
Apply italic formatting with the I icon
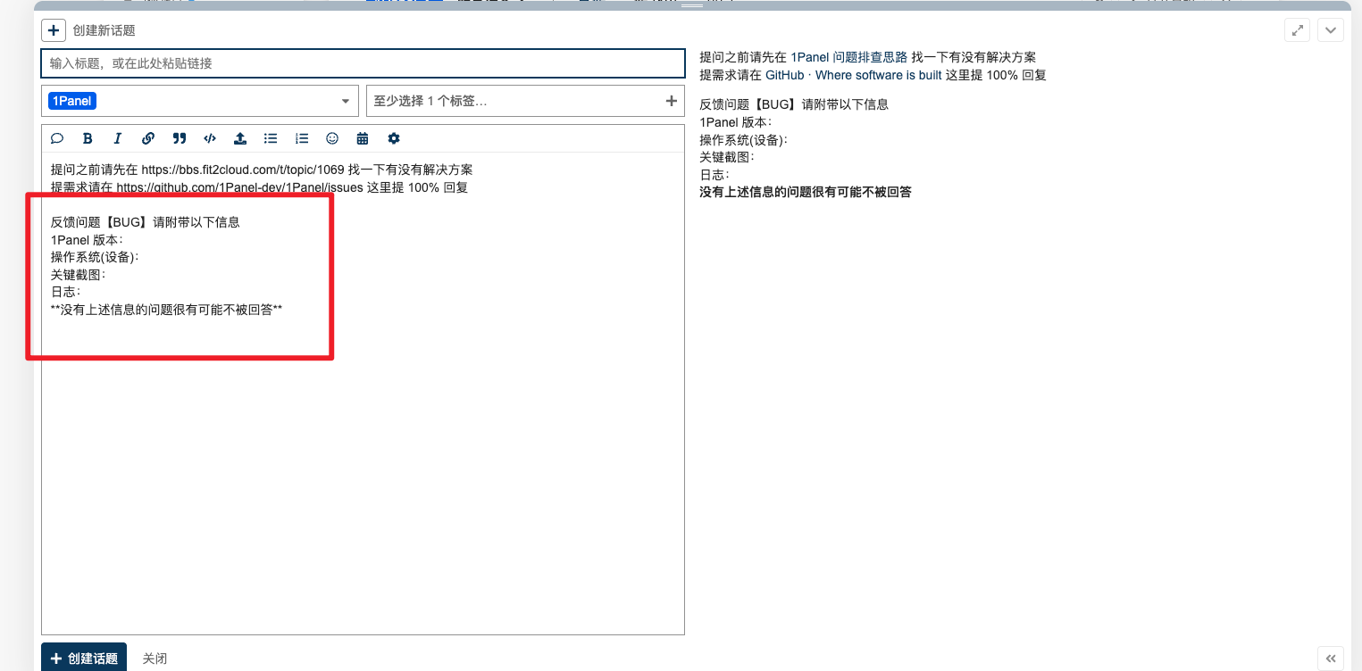tap(117, 138)
